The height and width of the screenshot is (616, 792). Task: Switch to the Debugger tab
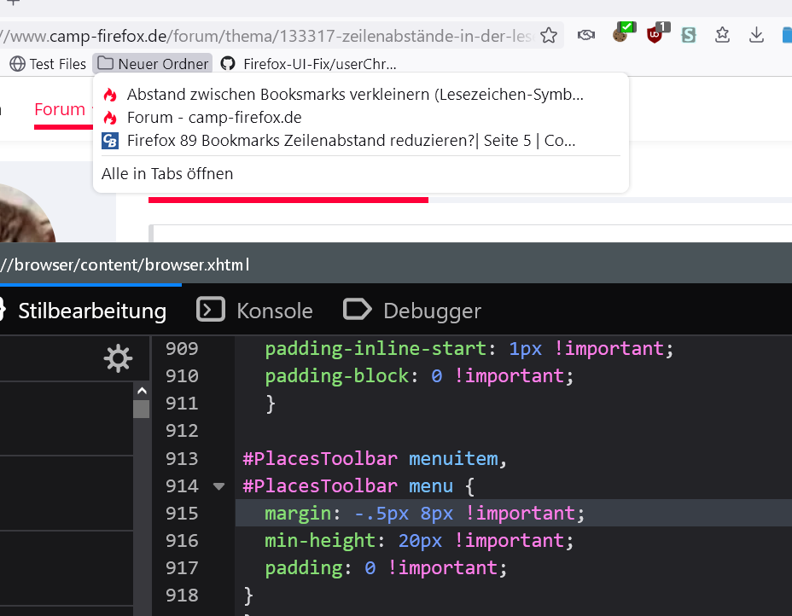[x=412, y=311]
